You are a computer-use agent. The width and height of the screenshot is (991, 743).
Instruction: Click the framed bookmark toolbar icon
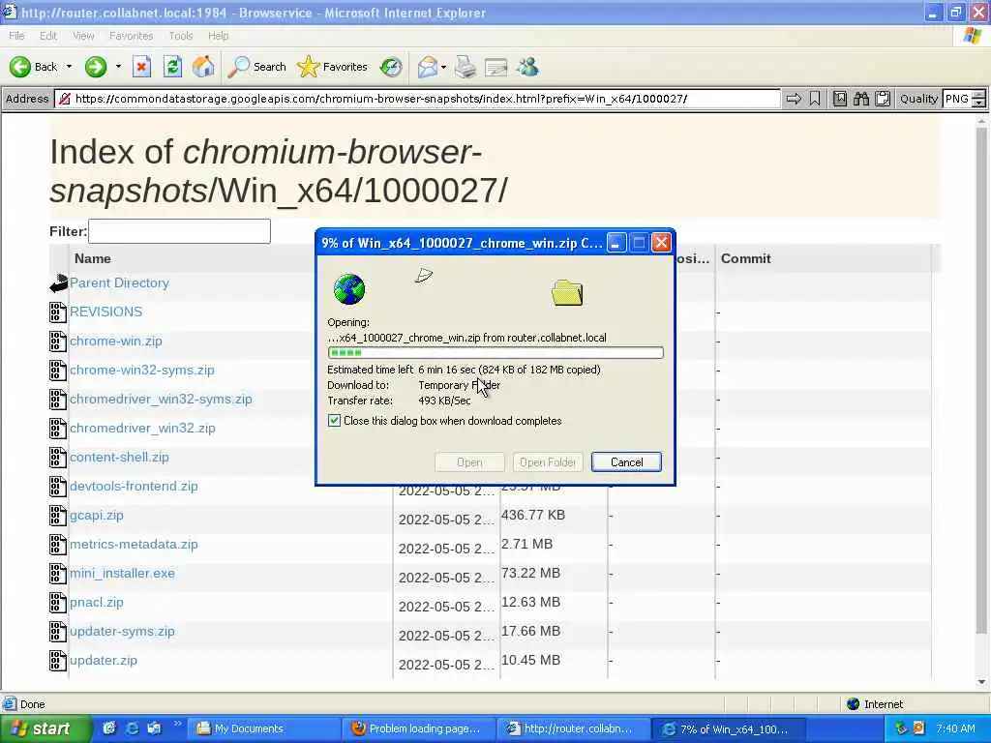[840, 99]
